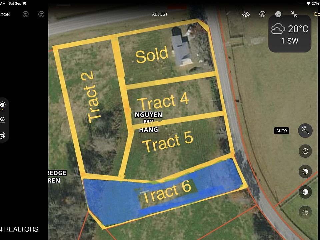Switch to the Crop tool tab

2,135
